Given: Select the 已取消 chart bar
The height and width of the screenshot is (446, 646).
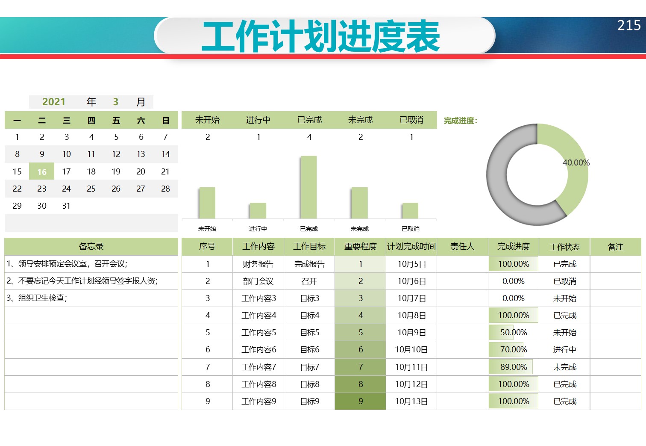Looking at the screenshot, I should (x=411, y=211).
